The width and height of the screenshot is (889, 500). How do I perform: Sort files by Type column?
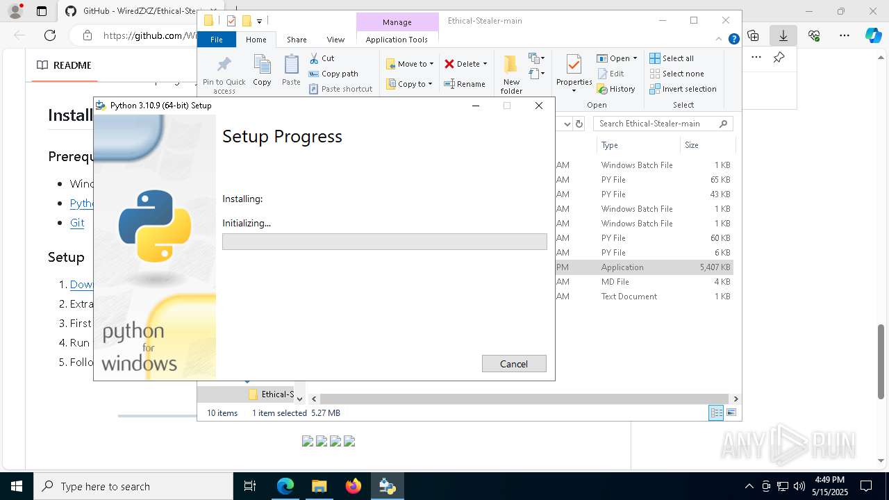click(x=638, y=145)
